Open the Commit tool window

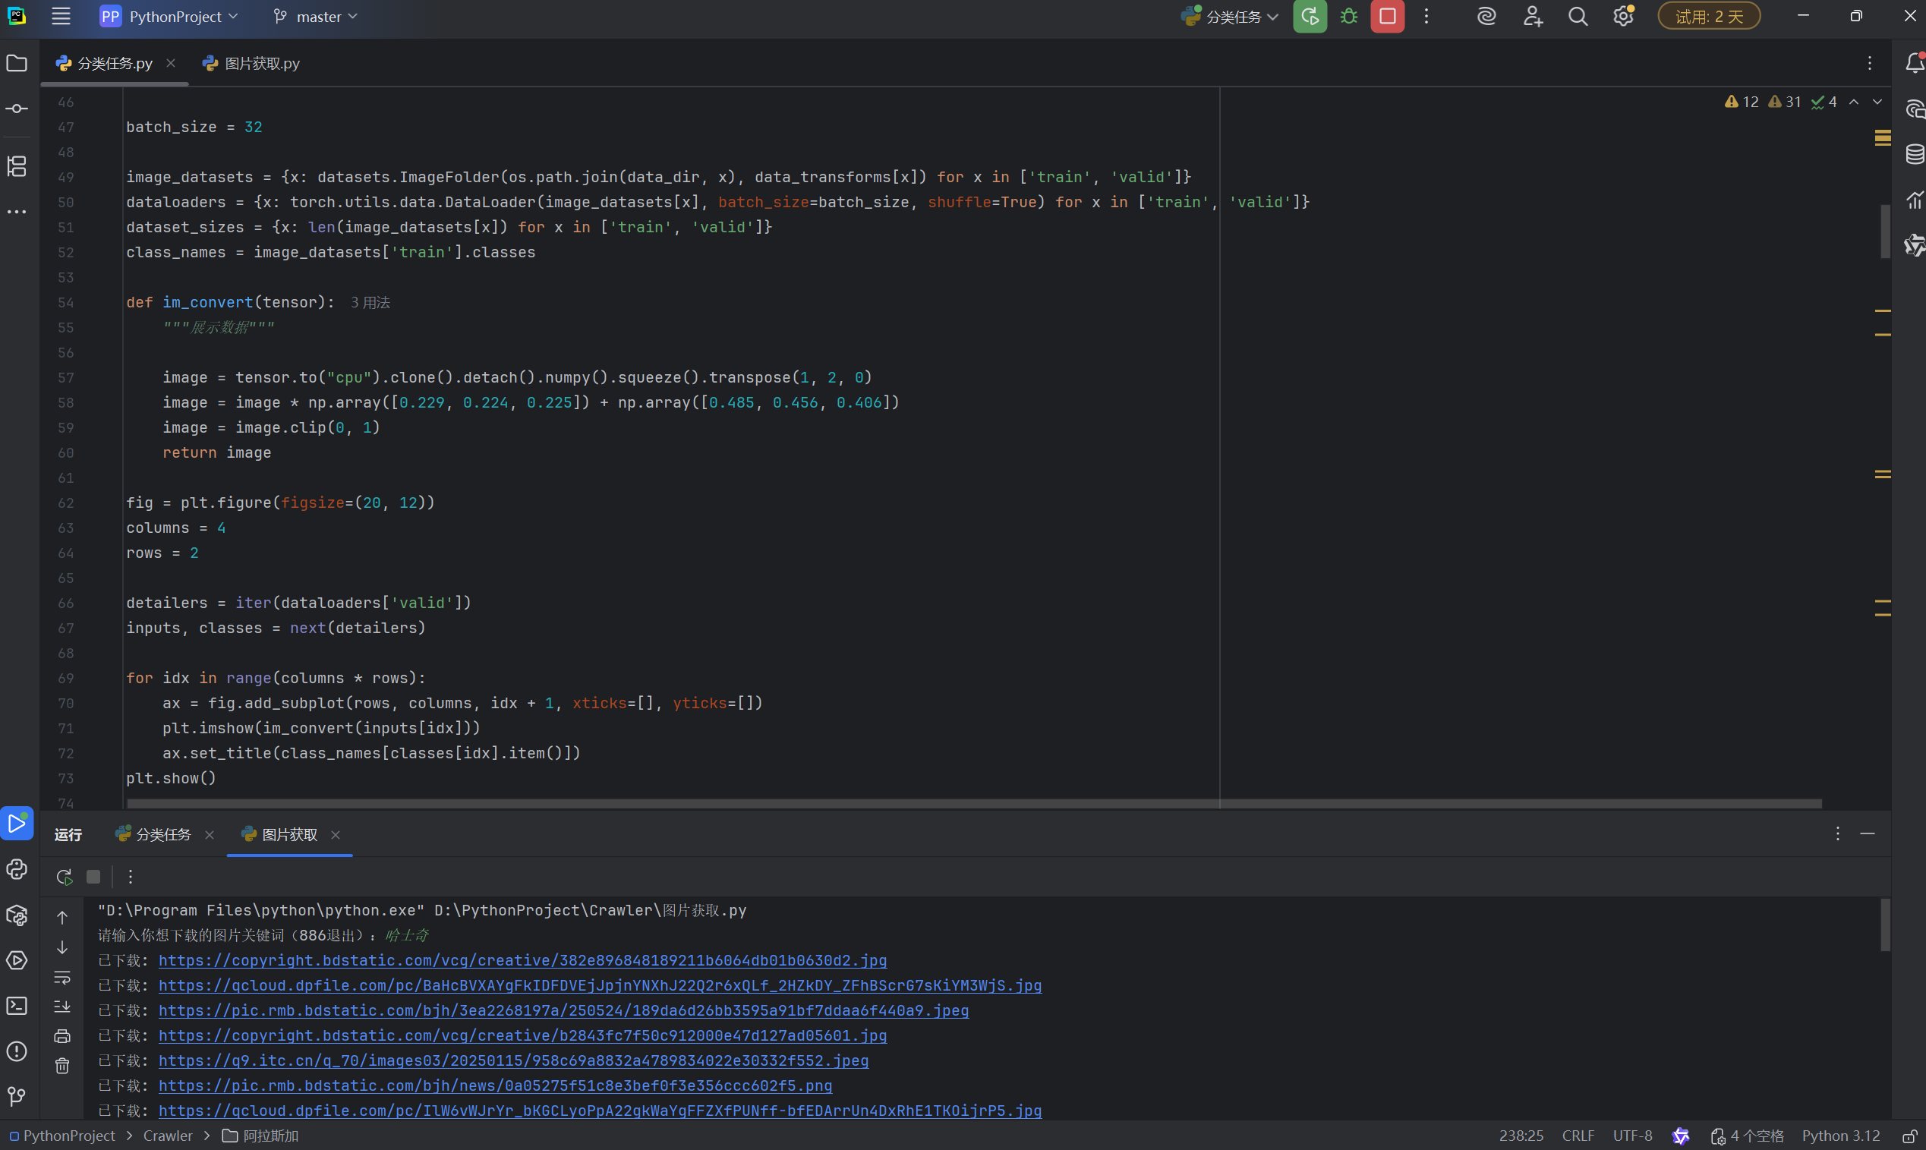pyautogui.click(x=17, y=109)
